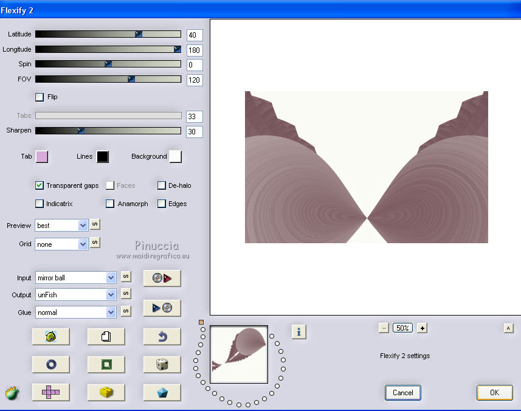Screen dimensions: 521x411
Task: Click the S button beside Grid
Action: coord(95,243)
